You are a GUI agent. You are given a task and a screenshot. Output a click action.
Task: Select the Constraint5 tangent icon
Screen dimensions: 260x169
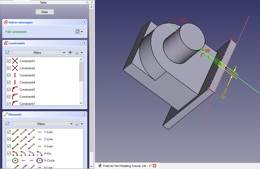[x=15, y=90]
